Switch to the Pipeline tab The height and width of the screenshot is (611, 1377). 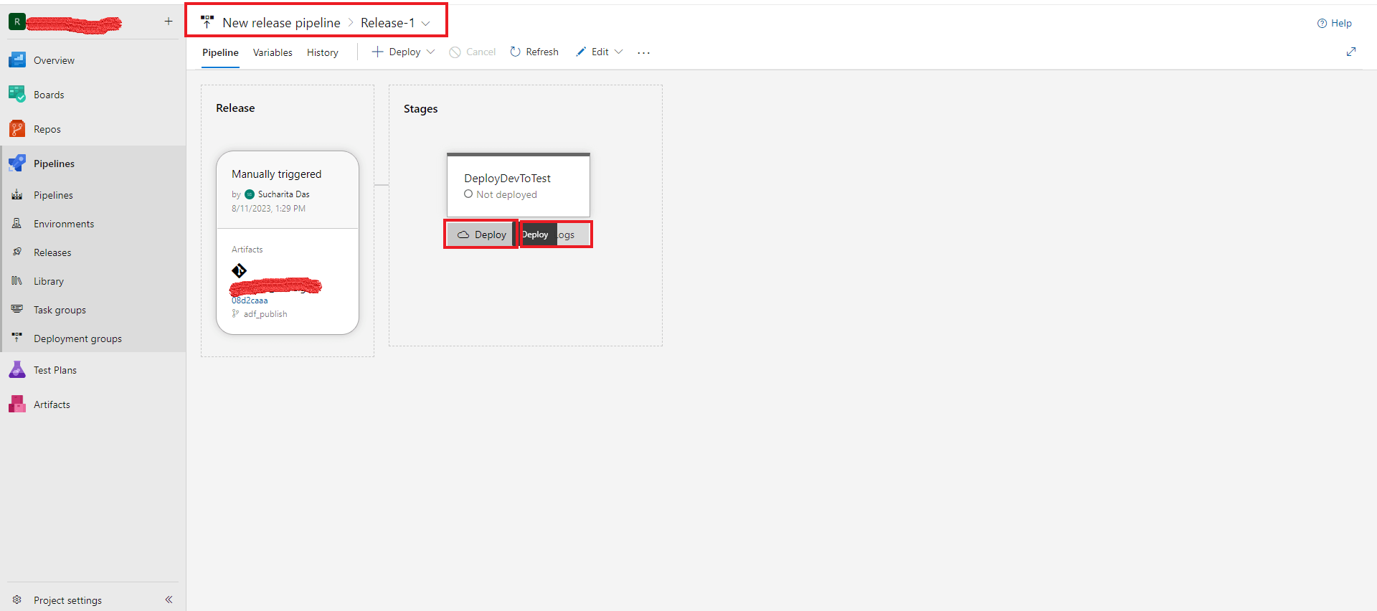click(x=220, y=52)
